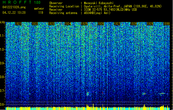Click the 1327 time marker label
Image resolution: width=173 pixels, height=110 pixels.
(x=117, y=24)
